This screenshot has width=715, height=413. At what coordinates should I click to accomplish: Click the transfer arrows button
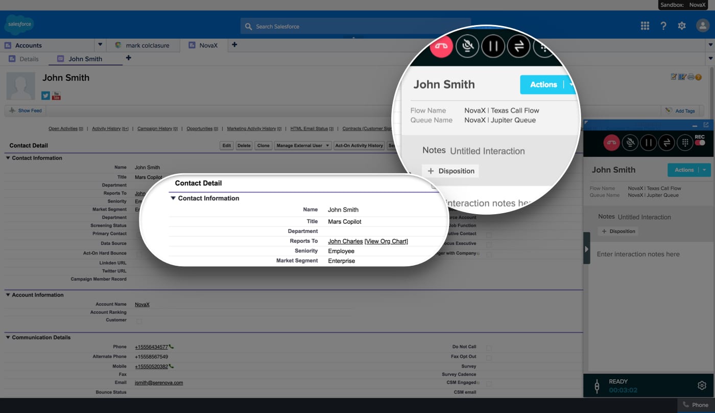click(x=666, y=143)
